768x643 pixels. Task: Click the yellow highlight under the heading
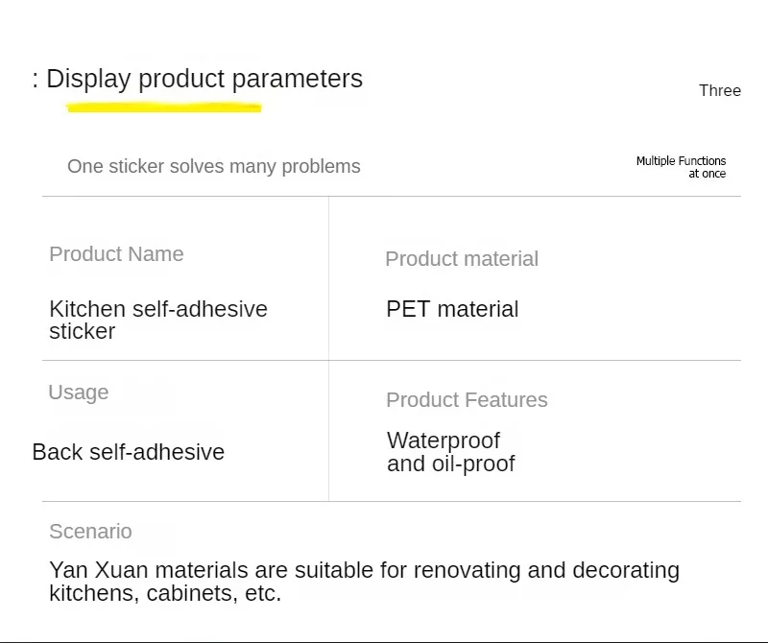click(x=164, y=107)
